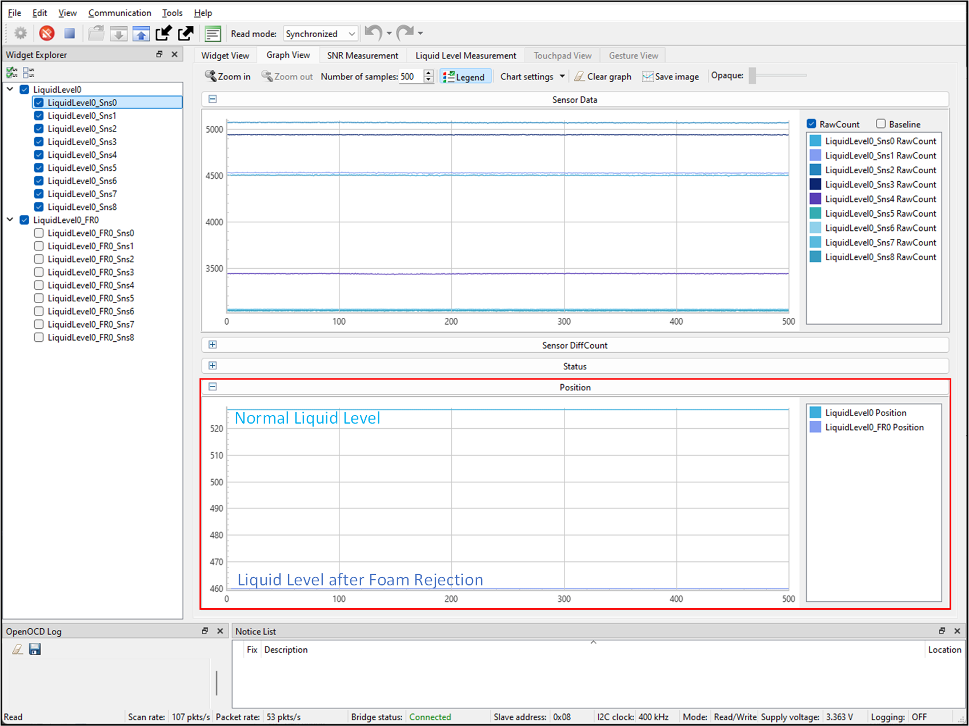969x726 pixels.
Task: Click select-all widgets icon in Widget Explorer
Action: tap(12, 73)
